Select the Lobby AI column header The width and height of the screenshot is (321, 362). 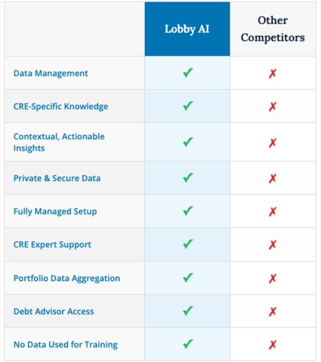pyautogui.click(x=187, y=29)
